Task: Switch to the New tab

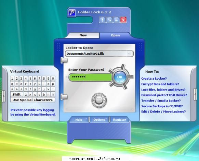Action: 83,35
